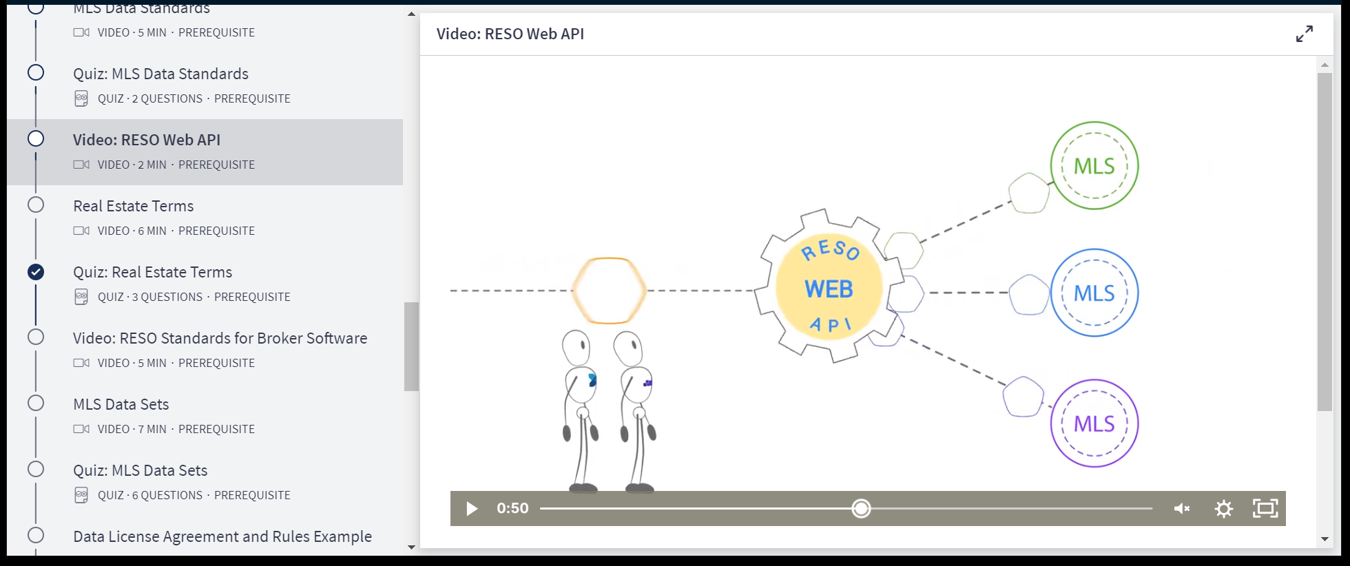This screenshot has height=566, width=1350.
Task: Click the purple MLS circle in video
Action: (x=1094, y=423)
